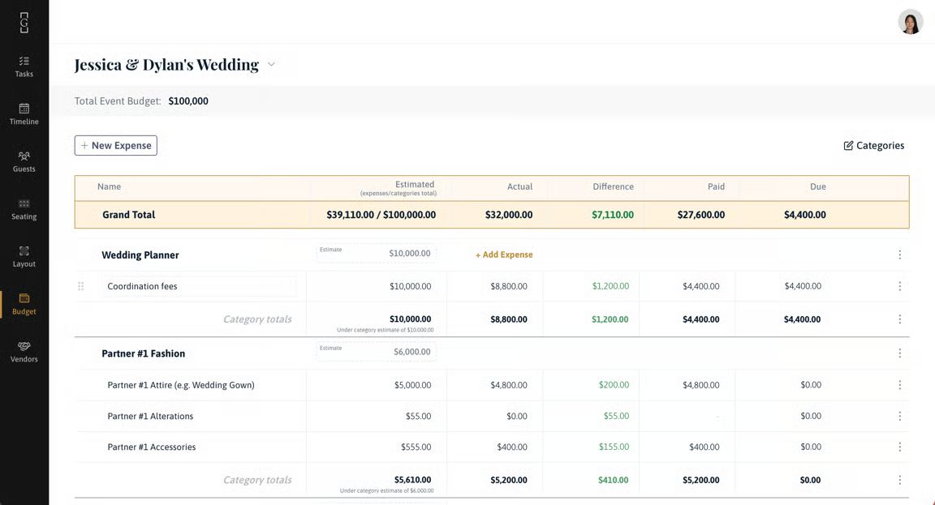Click Partner #1 Attire difference $200.00

tap(614, 385)
